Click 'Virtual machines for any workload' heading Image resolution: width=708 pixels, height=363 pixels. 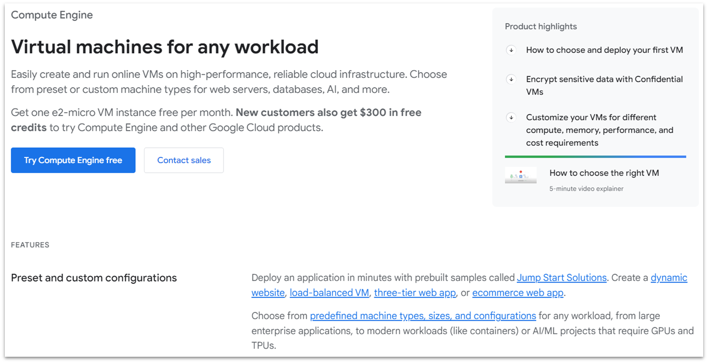point(165,47)
